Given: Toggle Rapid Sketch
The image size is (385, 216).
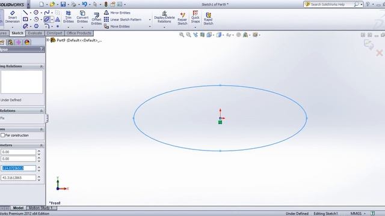Looking at the screenshot, I should tap(208, 19).
